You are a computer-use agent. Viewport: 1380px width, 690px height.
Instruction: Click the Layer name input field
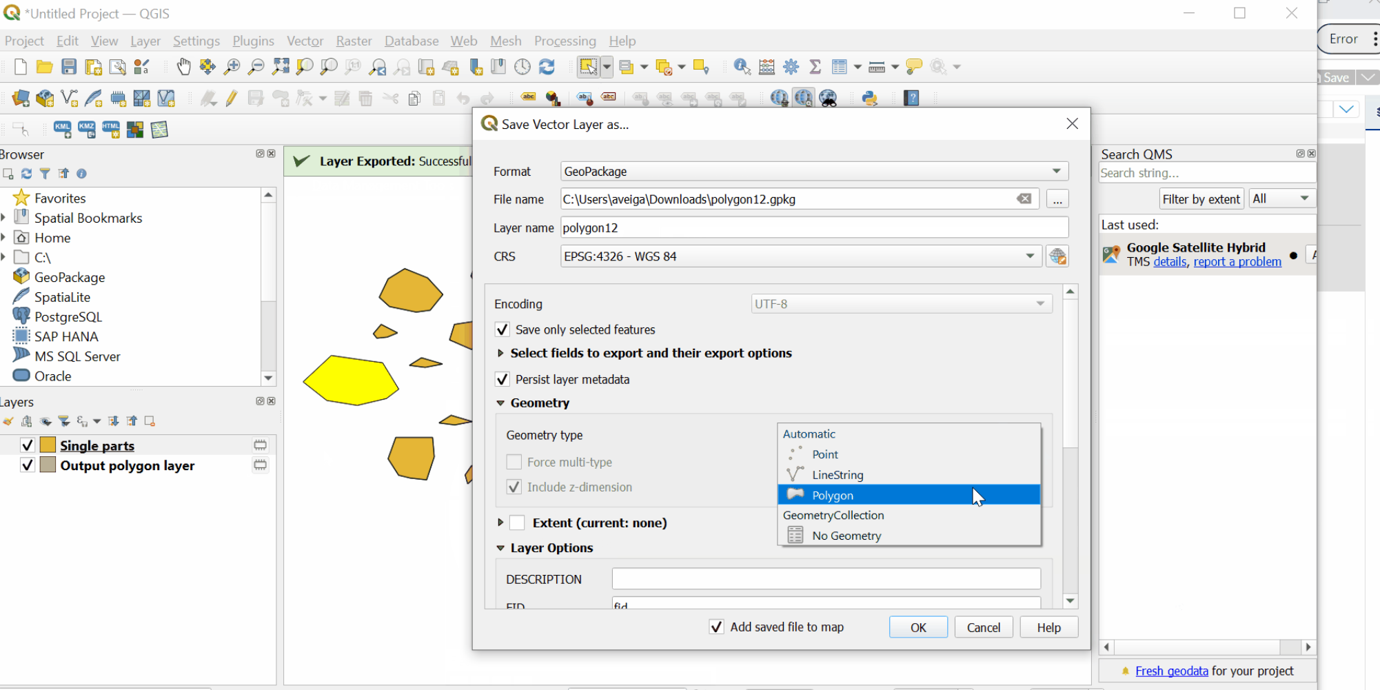(815, 227)
